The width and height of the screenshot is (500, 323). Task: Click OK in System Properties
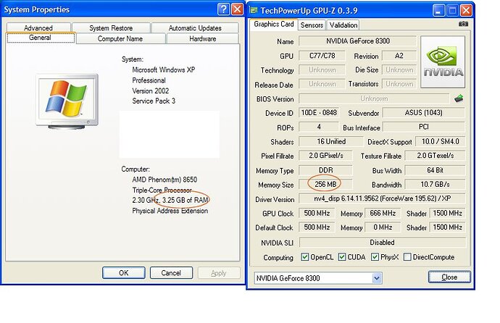click(x=124, y=273)
